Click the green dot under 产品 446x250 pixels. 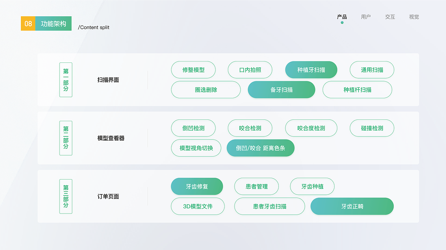point(342,22)
